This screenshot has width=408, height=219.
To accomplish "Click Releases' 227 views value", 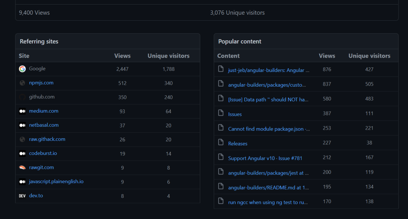I will tap(327, 143).
